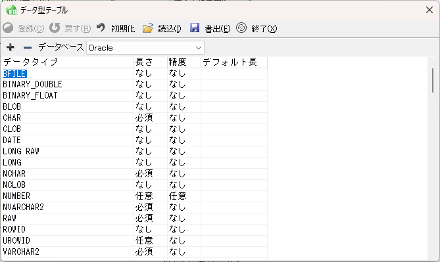Viewport: 440px width, 262px height.
Task: Click the データタイプ column header
Action: click(x=67, y=62)
